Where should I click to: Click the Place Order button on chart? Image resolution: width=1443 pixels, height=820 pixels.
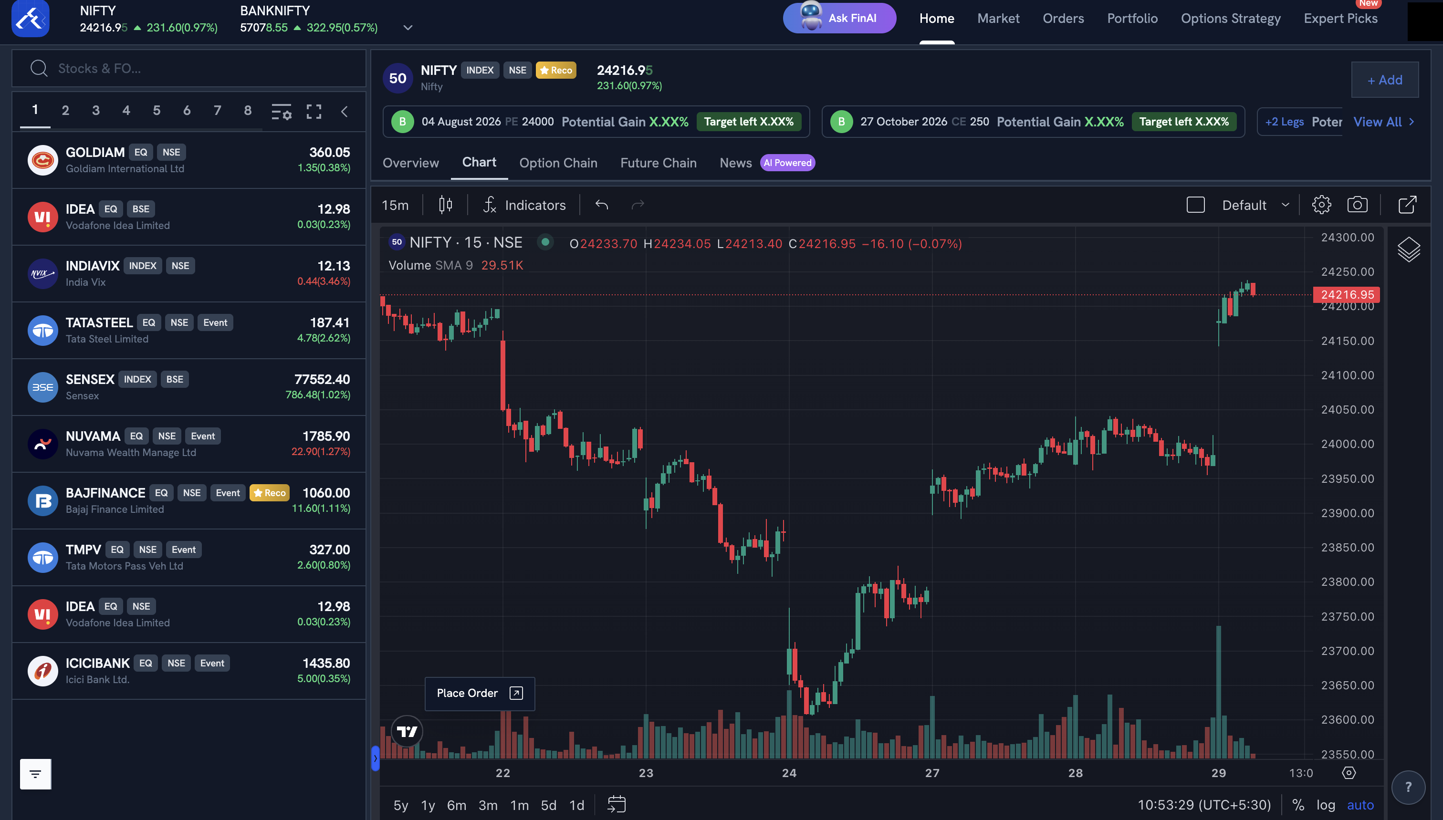(480, 693)
